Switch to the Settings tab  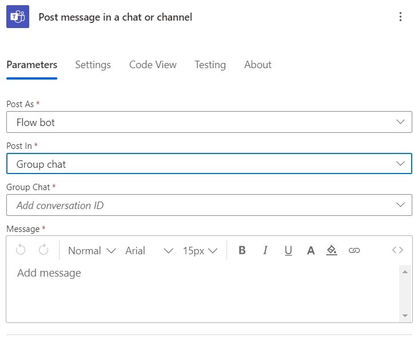(93, 65)
